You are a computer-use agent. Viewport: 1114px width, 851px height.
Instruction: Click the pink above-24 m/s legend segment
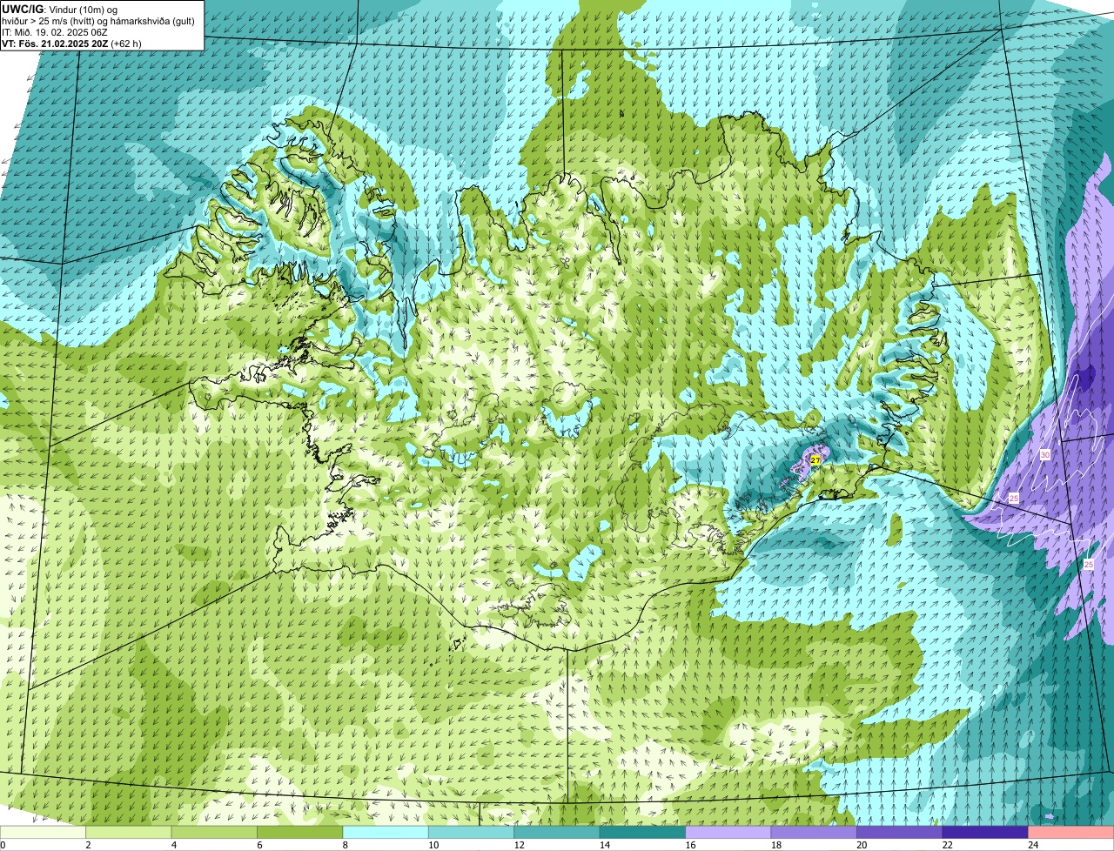coord(1070,833)
